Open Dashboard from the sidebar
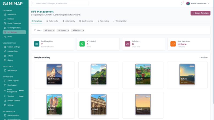Screen dimensions: 214x120 tap(12, 14)
